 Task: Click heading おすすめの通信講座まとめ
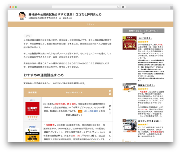43,75
